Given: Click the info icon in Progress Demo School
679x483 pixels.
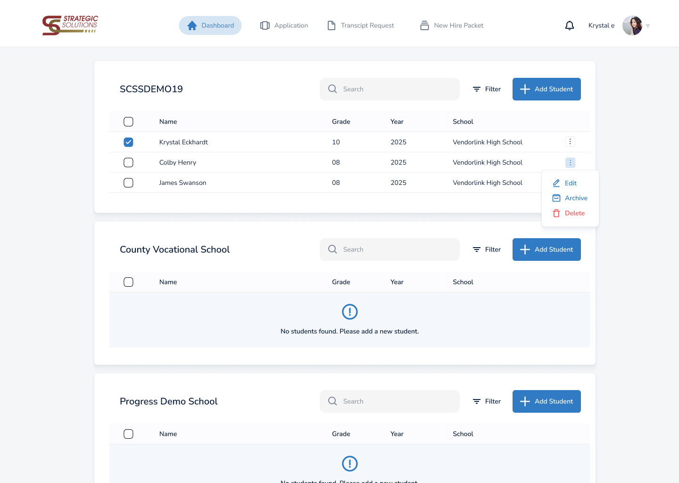Looking at the screenshot, I should (350, 464).
